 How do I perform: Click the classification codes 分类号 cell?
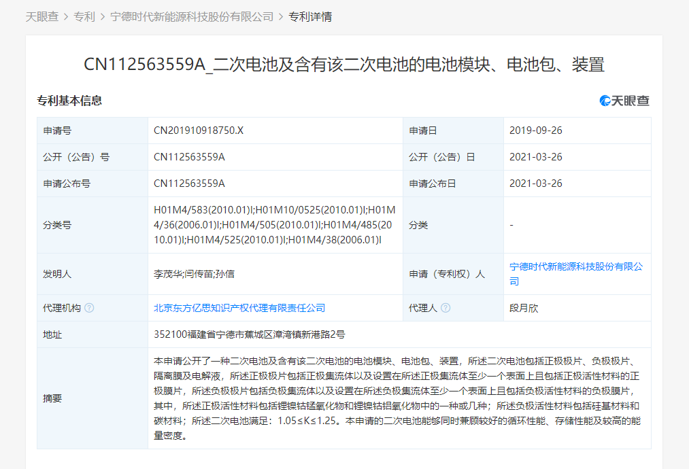(272, 225)
